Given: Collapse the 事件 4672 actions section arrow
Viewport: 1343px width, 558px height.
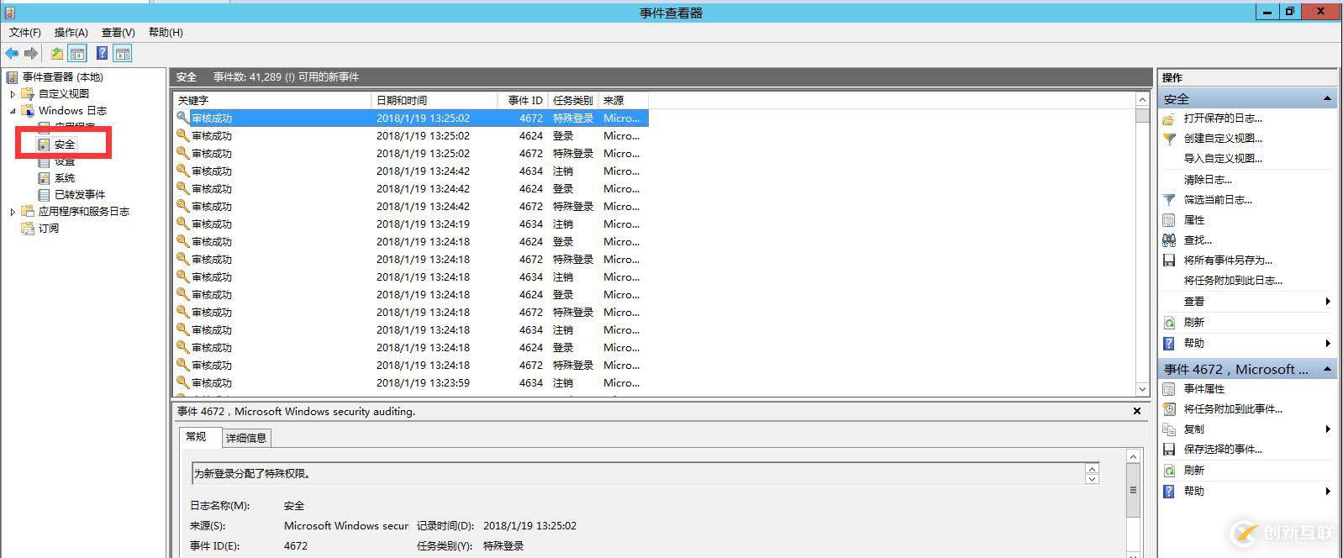Looking at the screenshot, I should (1327, 369).
